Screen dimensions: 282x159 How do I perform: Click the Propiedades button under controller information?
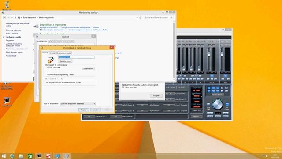pos(88,68)
